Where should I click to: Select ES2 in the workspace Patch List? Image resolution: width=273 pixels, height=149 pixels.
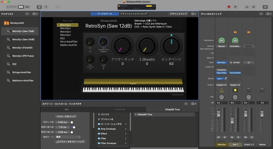pyautogui.click(x=62, y=38)
